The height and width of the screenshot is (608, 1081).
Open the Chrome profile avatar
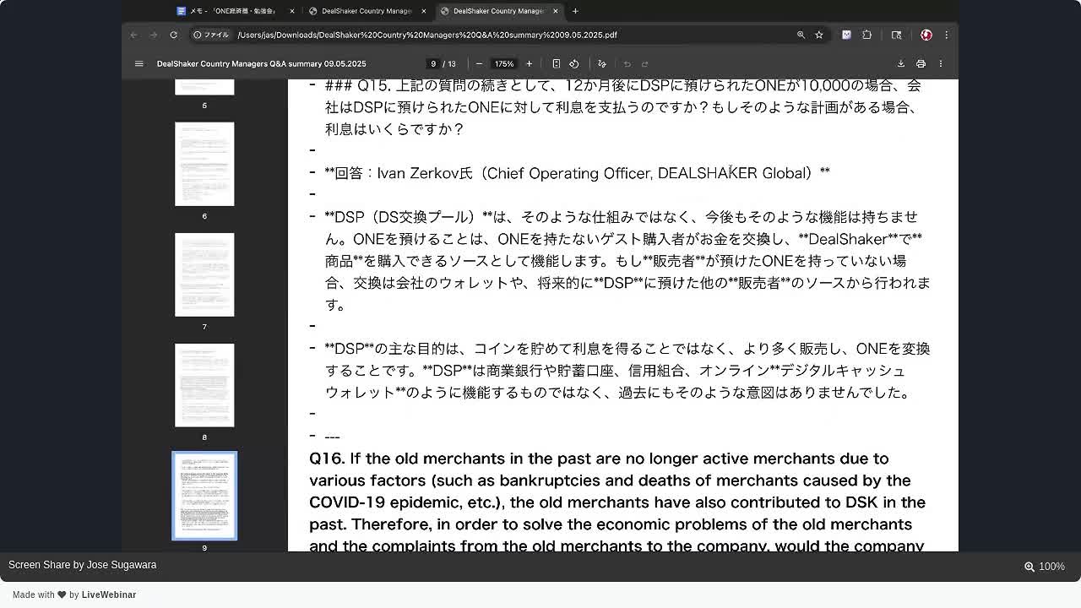coord(926,35)
